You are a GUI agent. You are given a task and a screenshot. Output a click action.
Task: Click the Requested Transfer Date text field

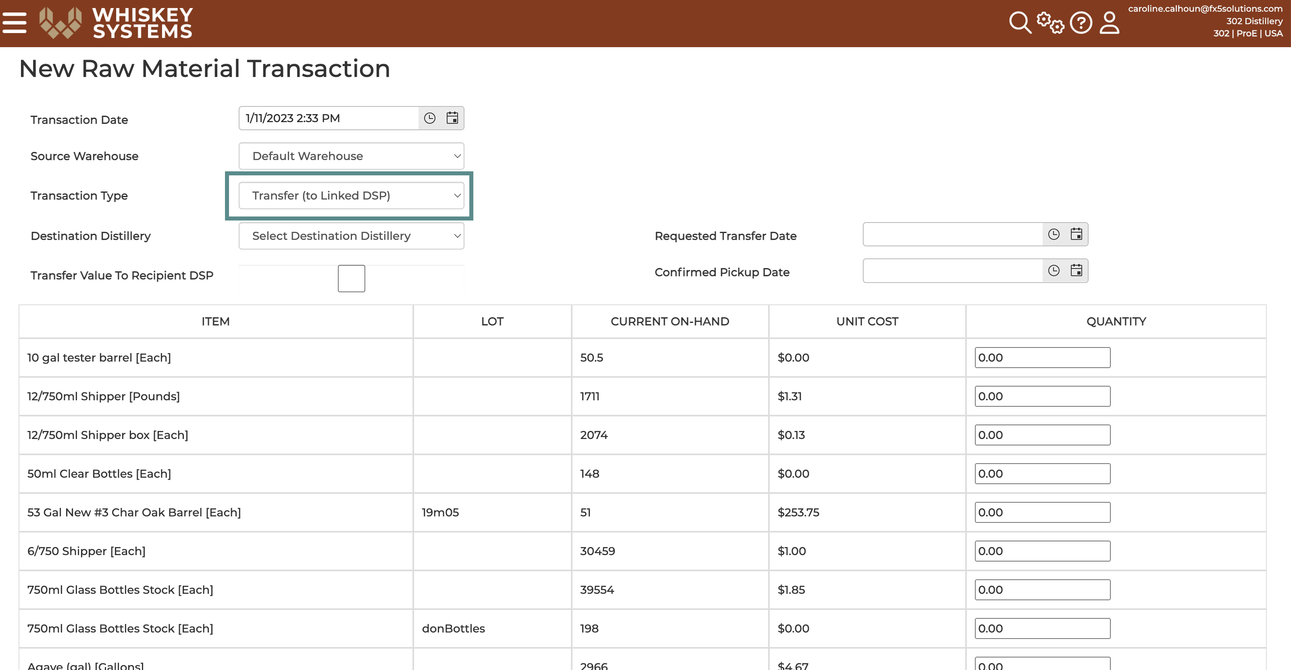point(953,234)
